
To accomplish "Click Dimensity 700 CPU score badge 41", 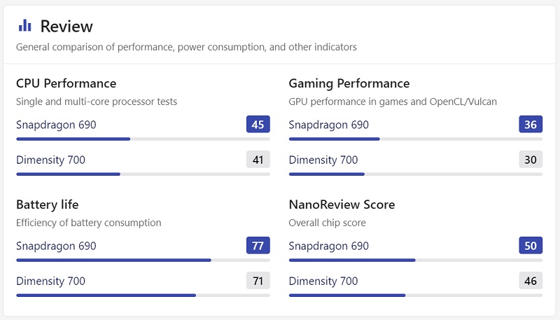I will pyautogui.click(x=258, y=160).
